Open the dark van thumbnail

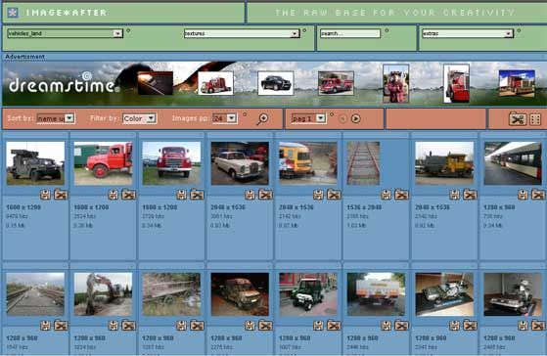click(x=240, y=294)
